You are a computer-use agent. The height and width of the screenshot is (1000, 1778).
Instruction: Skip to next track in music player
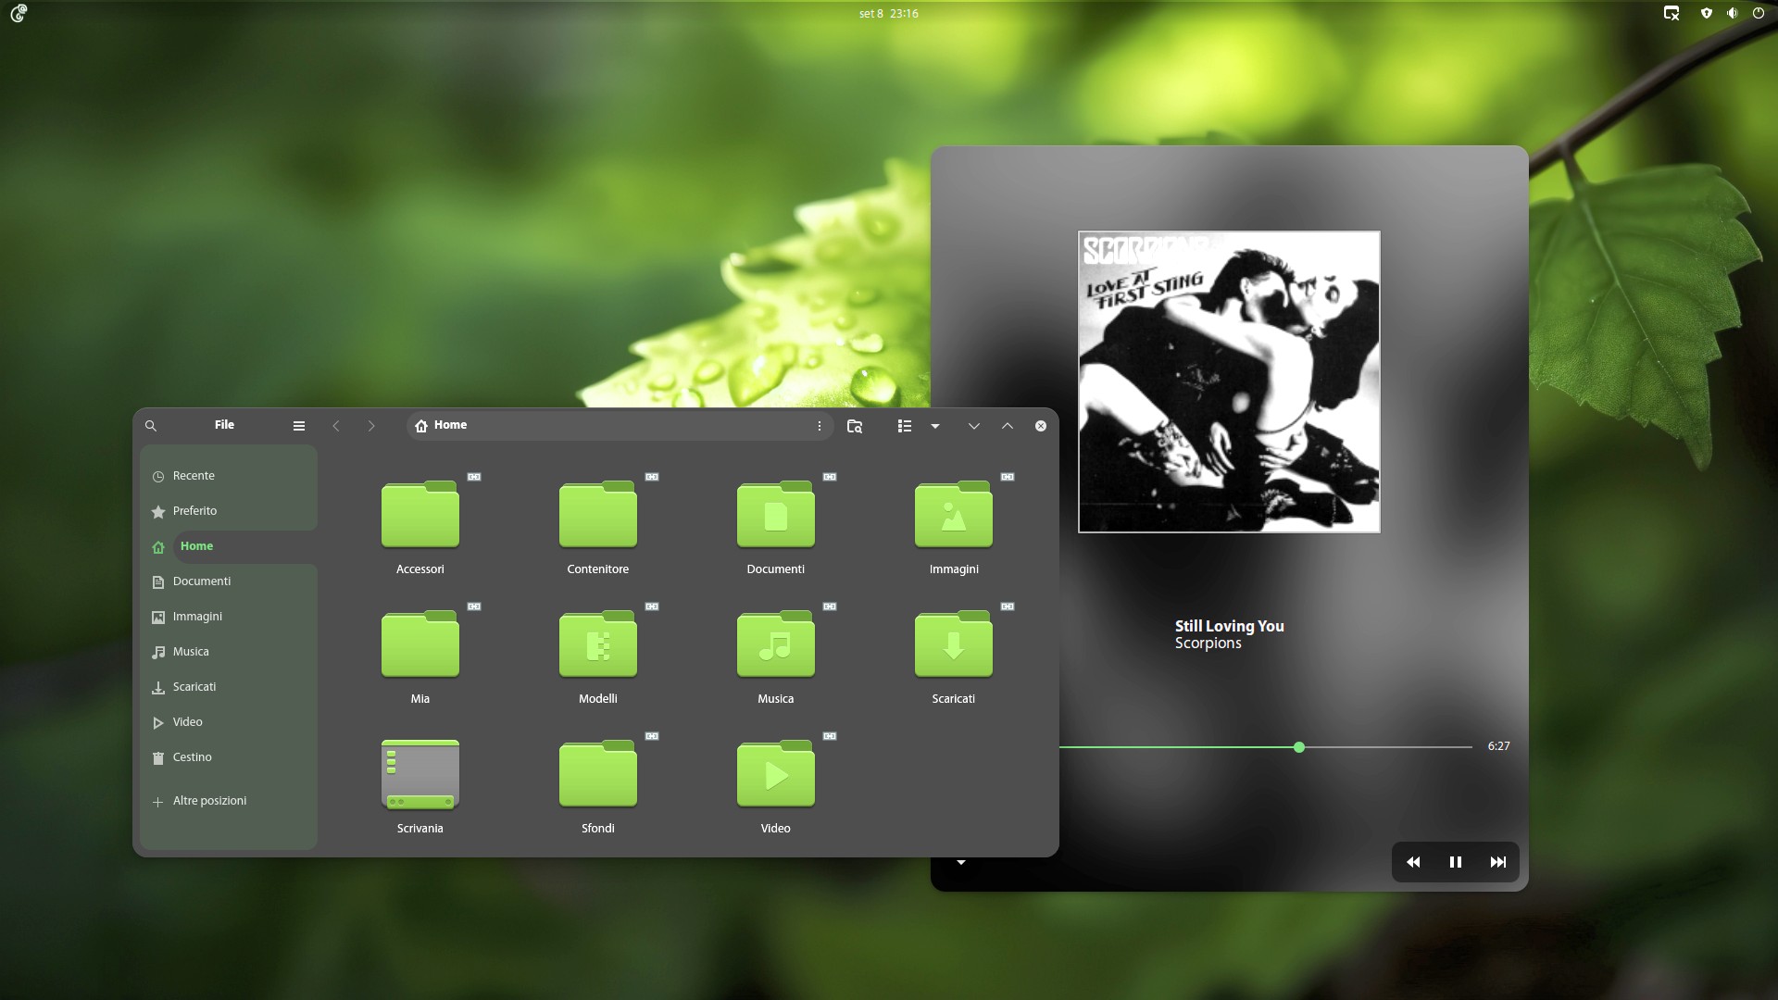[1498, 862]
